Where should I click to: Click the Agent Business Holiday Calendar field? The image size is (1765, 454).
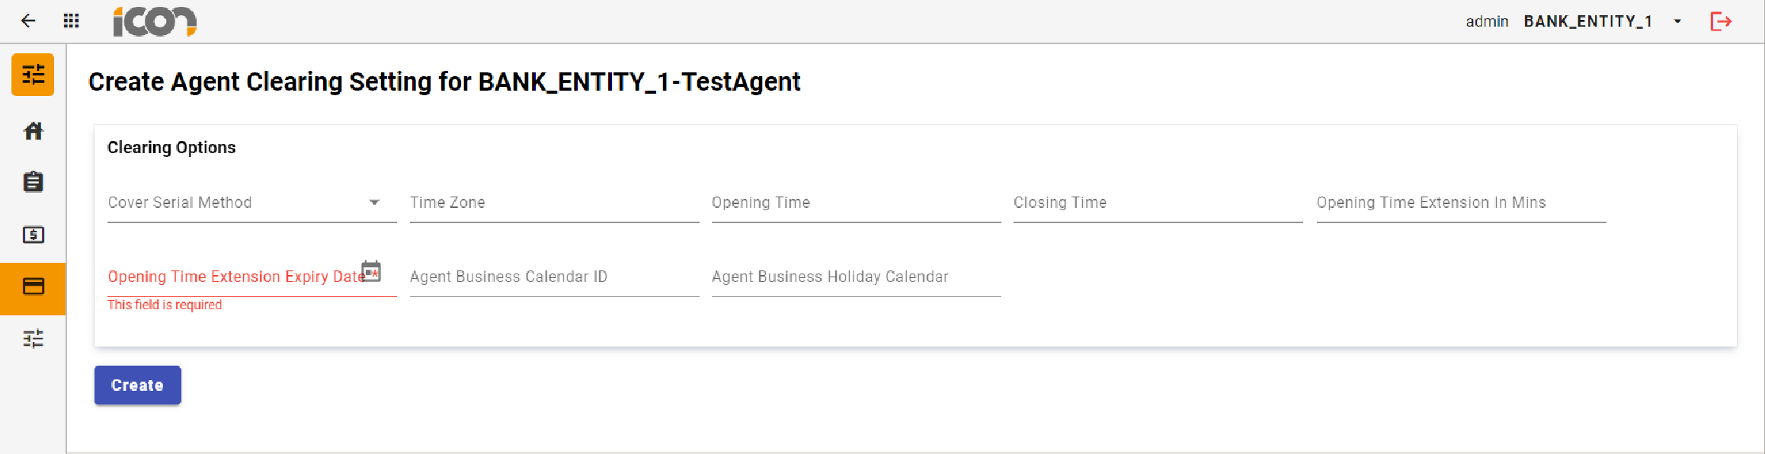click(855, 277)
